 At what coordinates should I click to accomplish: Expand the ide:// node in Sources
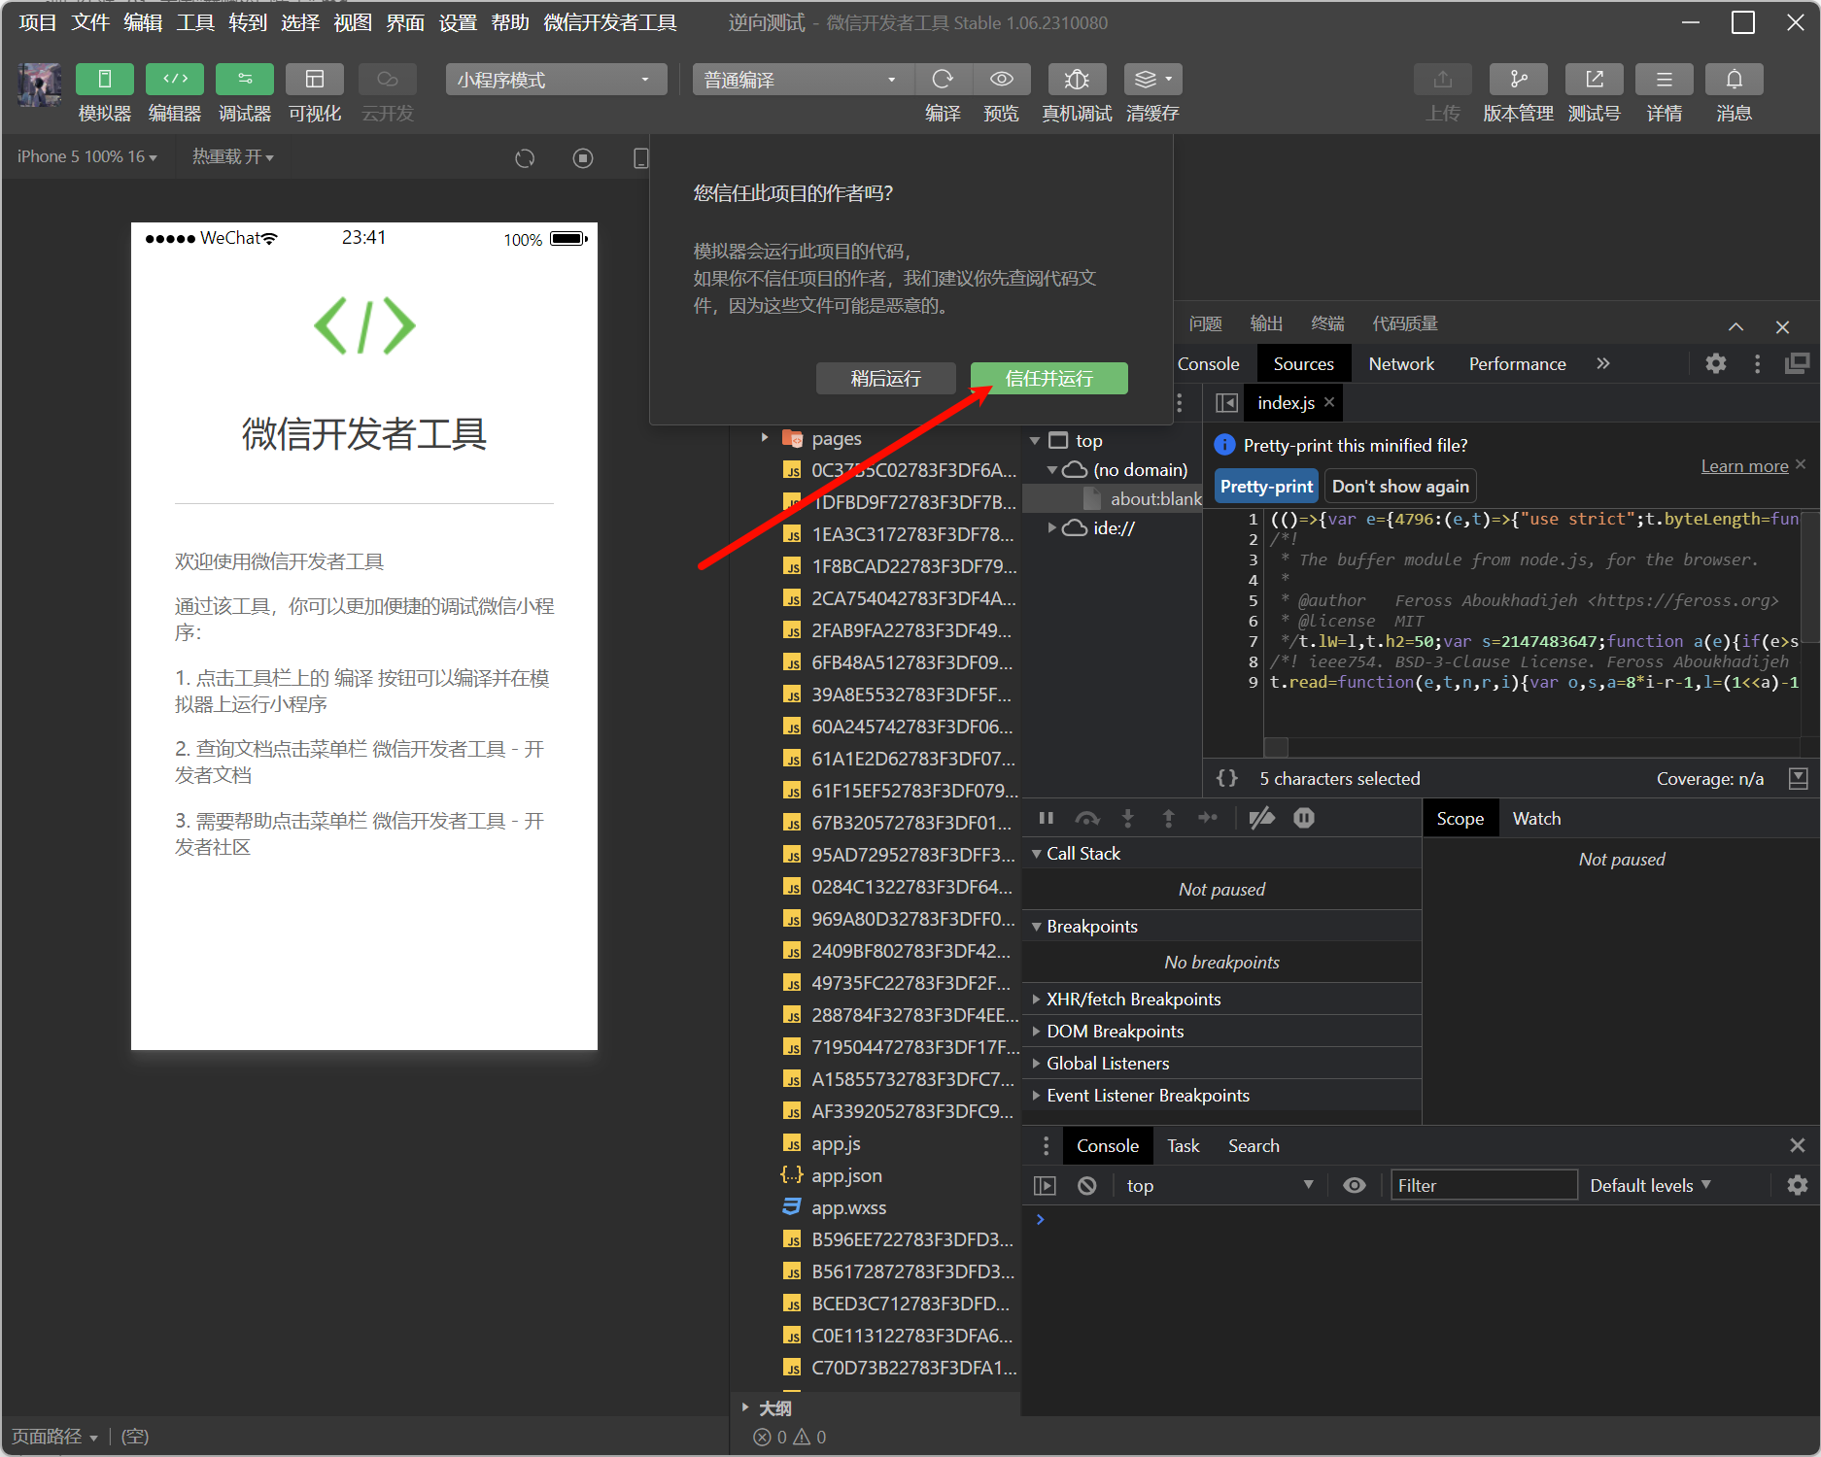(1051, 527)
